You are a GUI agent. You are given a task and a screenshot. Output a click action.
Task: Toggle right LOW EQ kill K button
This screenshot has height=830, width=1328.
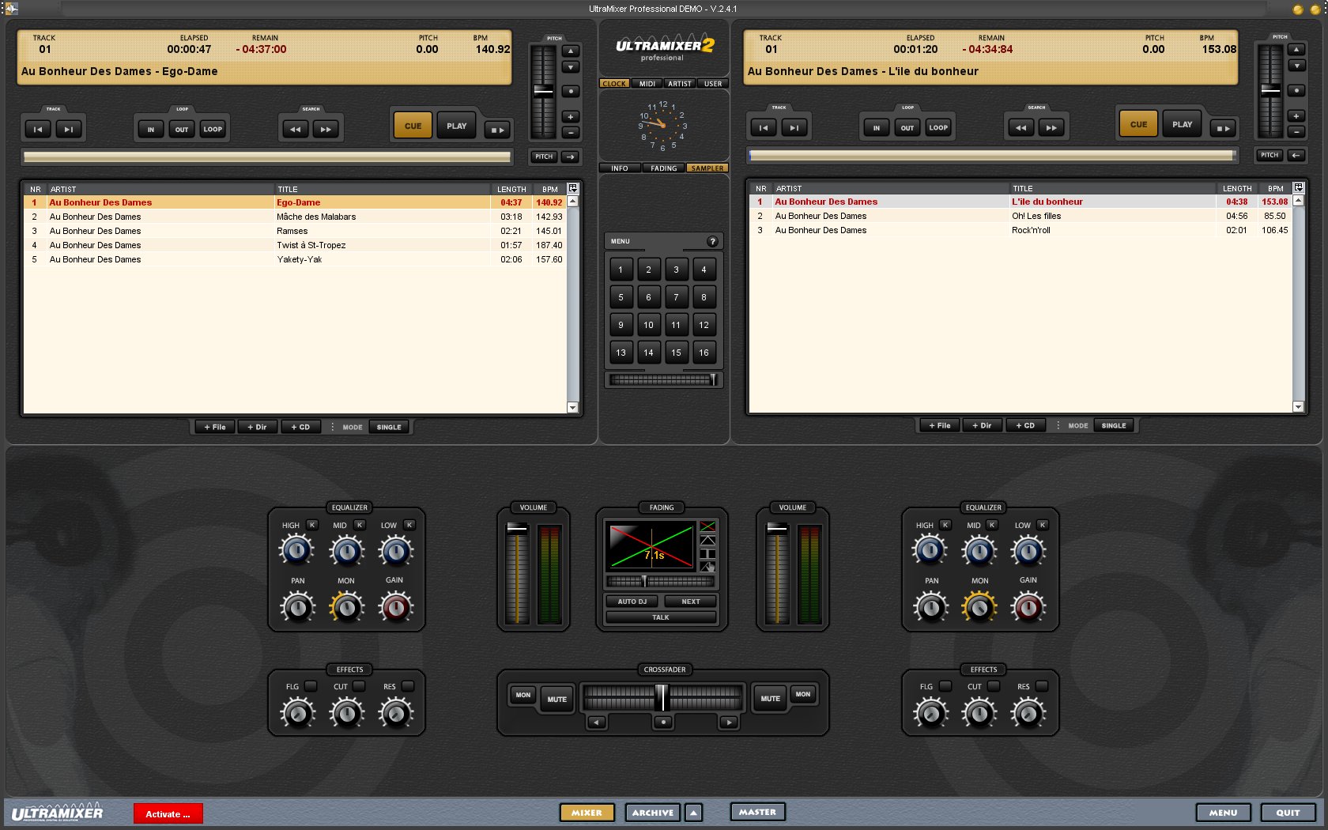1043,525
